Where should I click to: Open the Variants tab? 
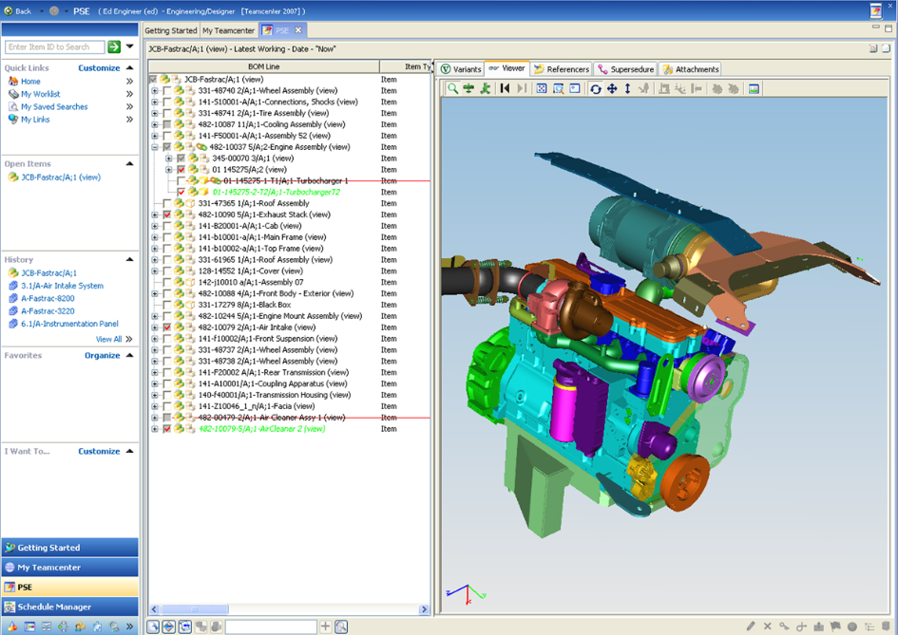pos(461,69)
